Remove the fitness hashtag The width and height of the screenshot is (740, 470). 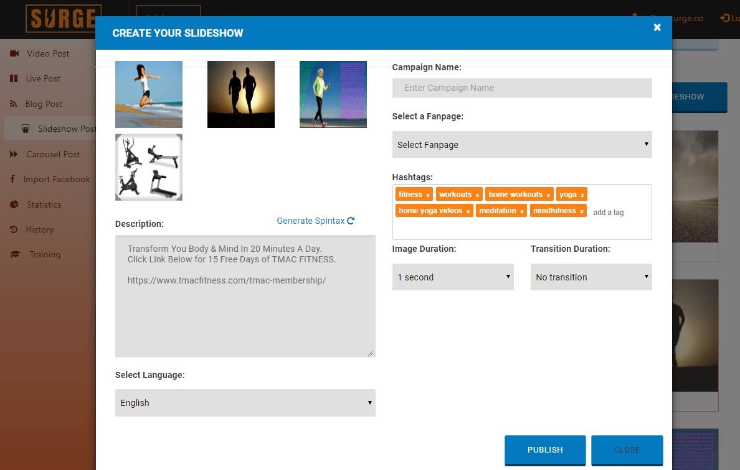428,195
